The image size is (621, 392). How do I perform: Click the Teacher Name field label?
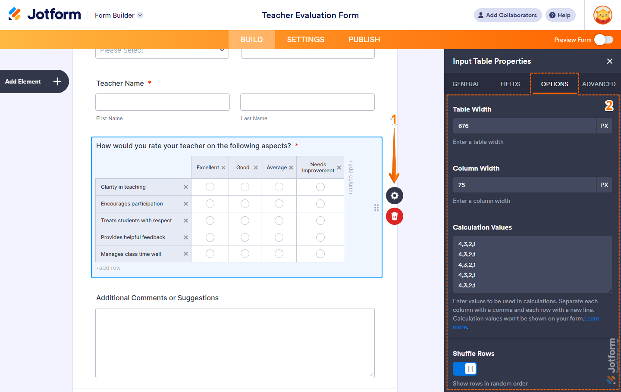[x=120, y=84]
